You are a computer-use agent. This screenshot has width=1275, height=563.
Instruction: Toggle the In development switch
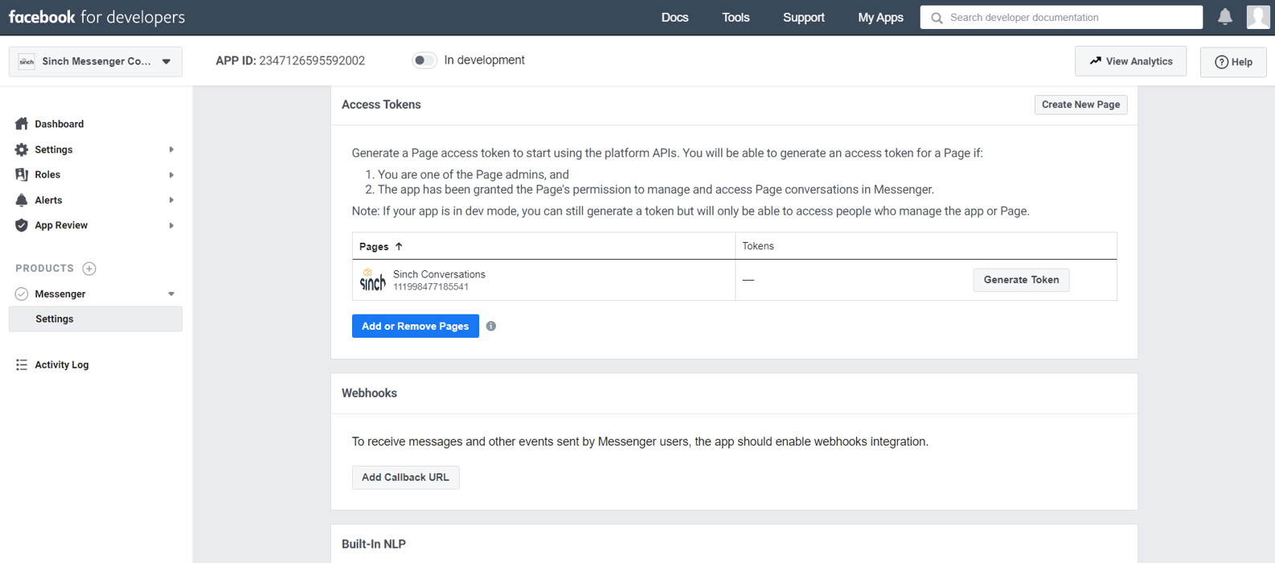(x=424, y=60)
